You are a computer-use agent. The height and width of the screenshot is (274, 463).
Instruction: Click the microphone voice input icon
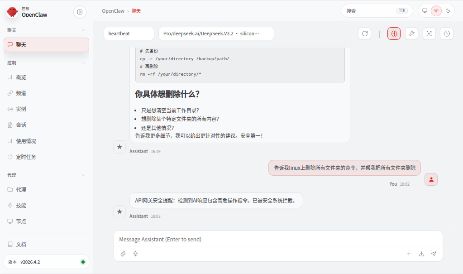(135, 254)
